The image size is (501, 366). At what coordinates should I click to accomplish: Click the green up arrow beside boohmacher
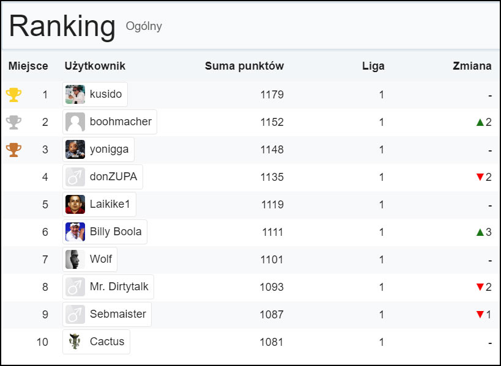(x=480, y=122)
